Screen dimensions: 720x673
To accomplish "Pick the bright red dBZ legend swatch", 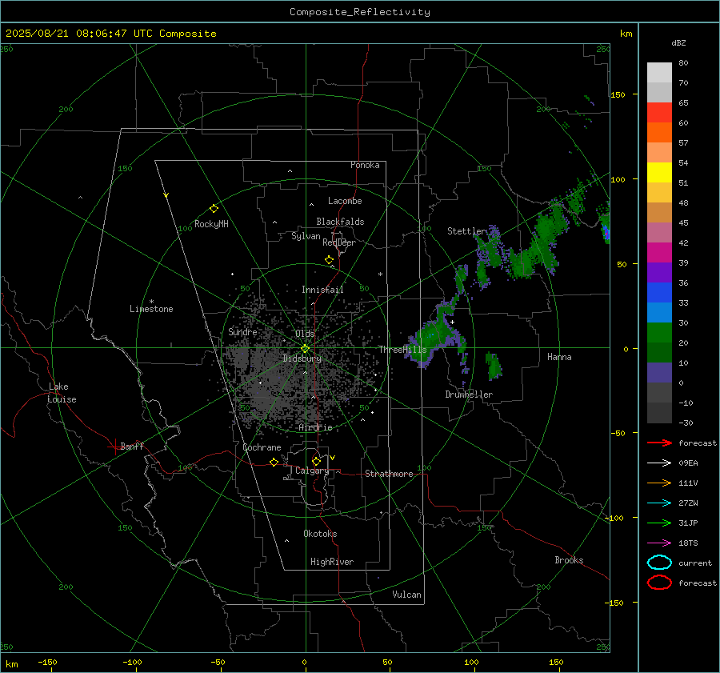I will point(659,113).
